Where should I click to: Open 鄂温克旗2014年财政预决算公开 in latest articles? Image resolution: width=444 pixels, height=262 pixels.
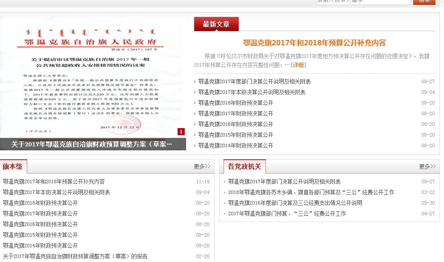click(236, 145)
